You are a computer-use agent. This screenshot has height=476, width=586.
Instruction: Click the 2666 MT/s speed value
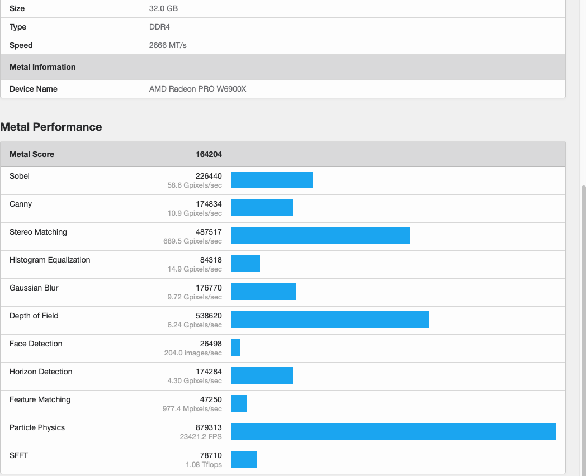point(168,46)
